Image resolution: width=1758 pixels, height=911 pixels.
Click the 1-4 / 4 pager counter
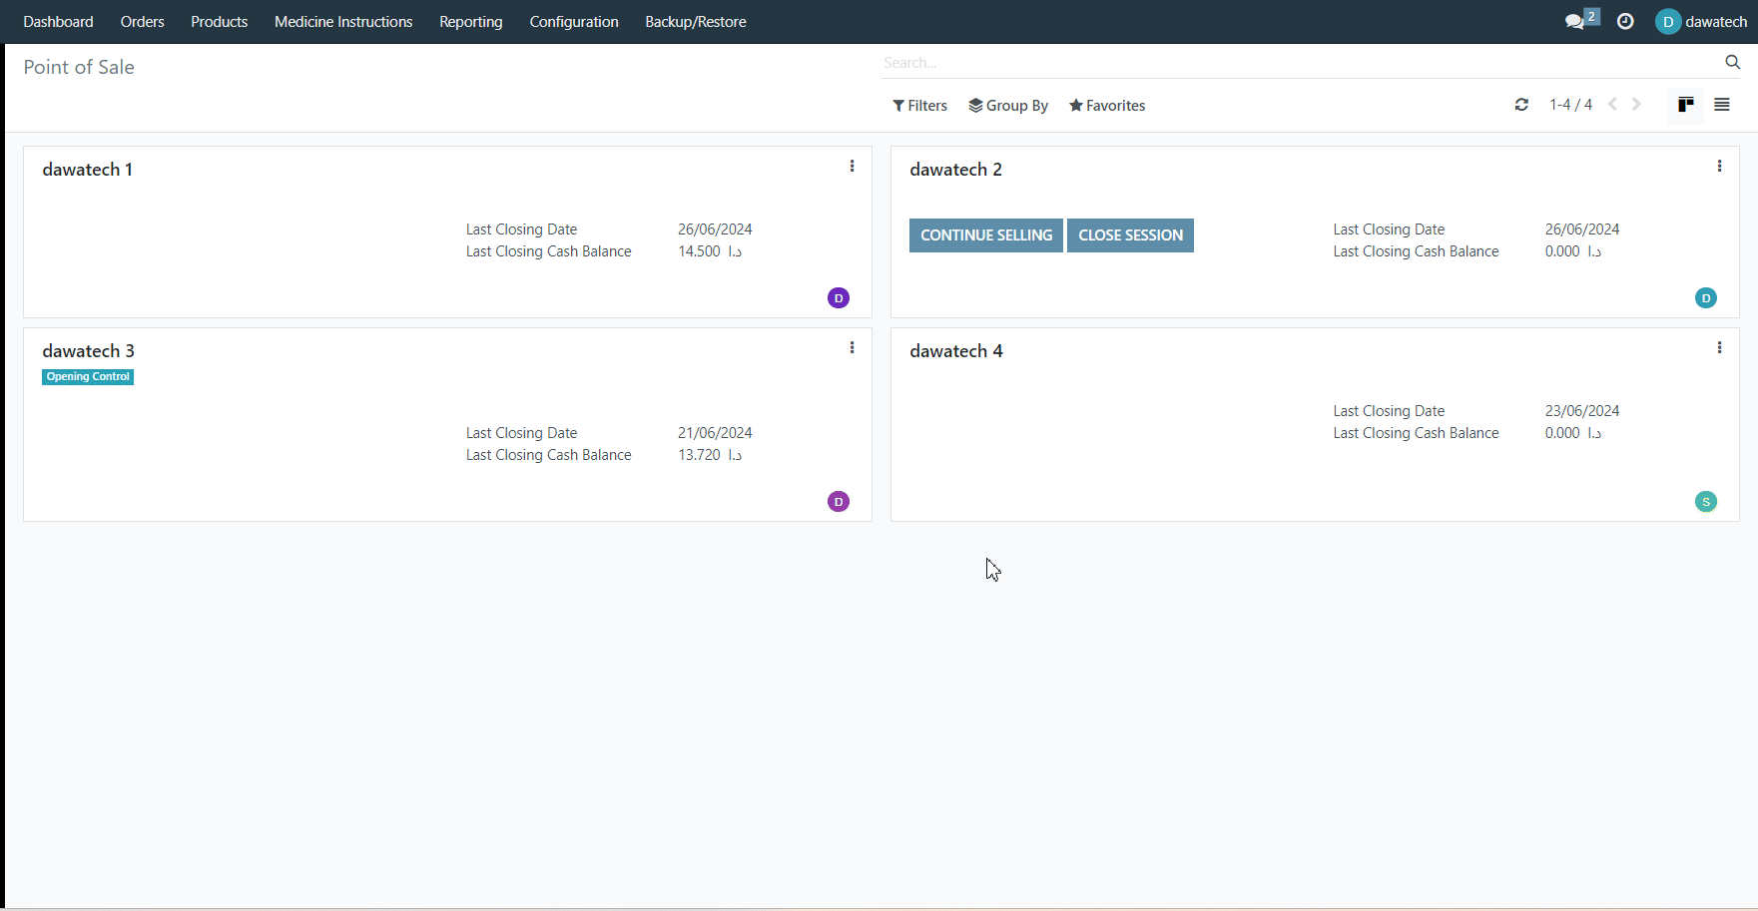[1570, 105]
